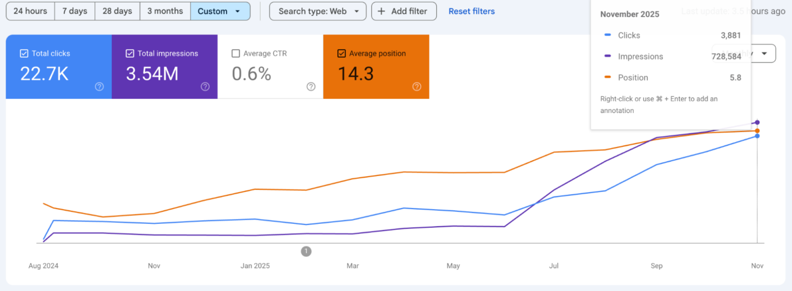The image size is (792, 291).
Task: Click the Position value 5.8 in tooltip
Action: (736, 78)
